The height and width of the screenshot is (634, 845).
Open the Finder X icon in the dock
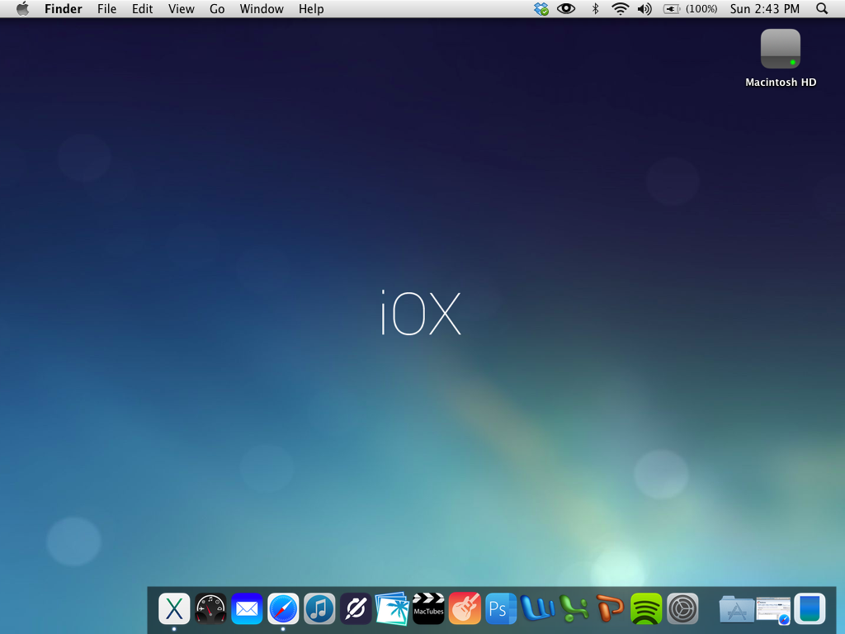click(x=174, y=608)
